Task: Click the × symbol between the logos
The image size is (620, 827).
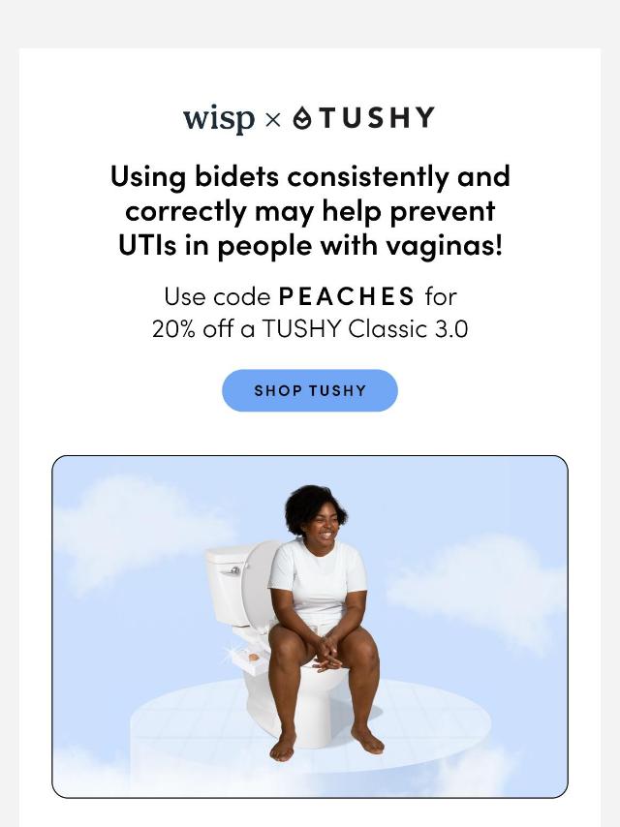Action: click(273, 120)
